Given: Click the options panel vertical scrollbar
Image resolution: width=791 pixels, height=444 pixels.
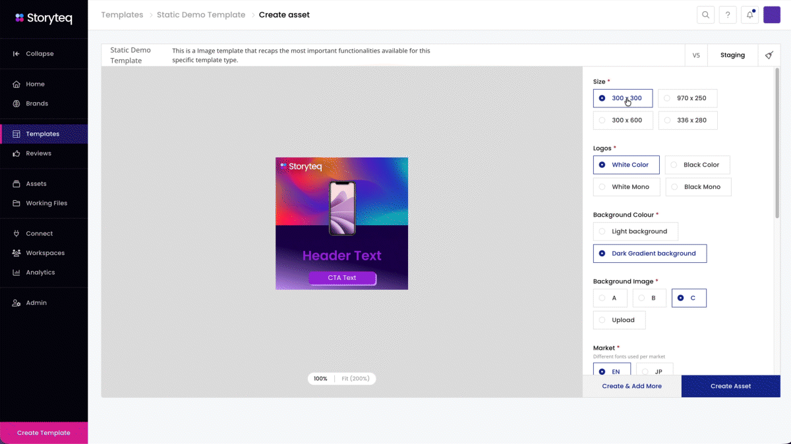Looking at the screenshot, I should click(777, 145).
